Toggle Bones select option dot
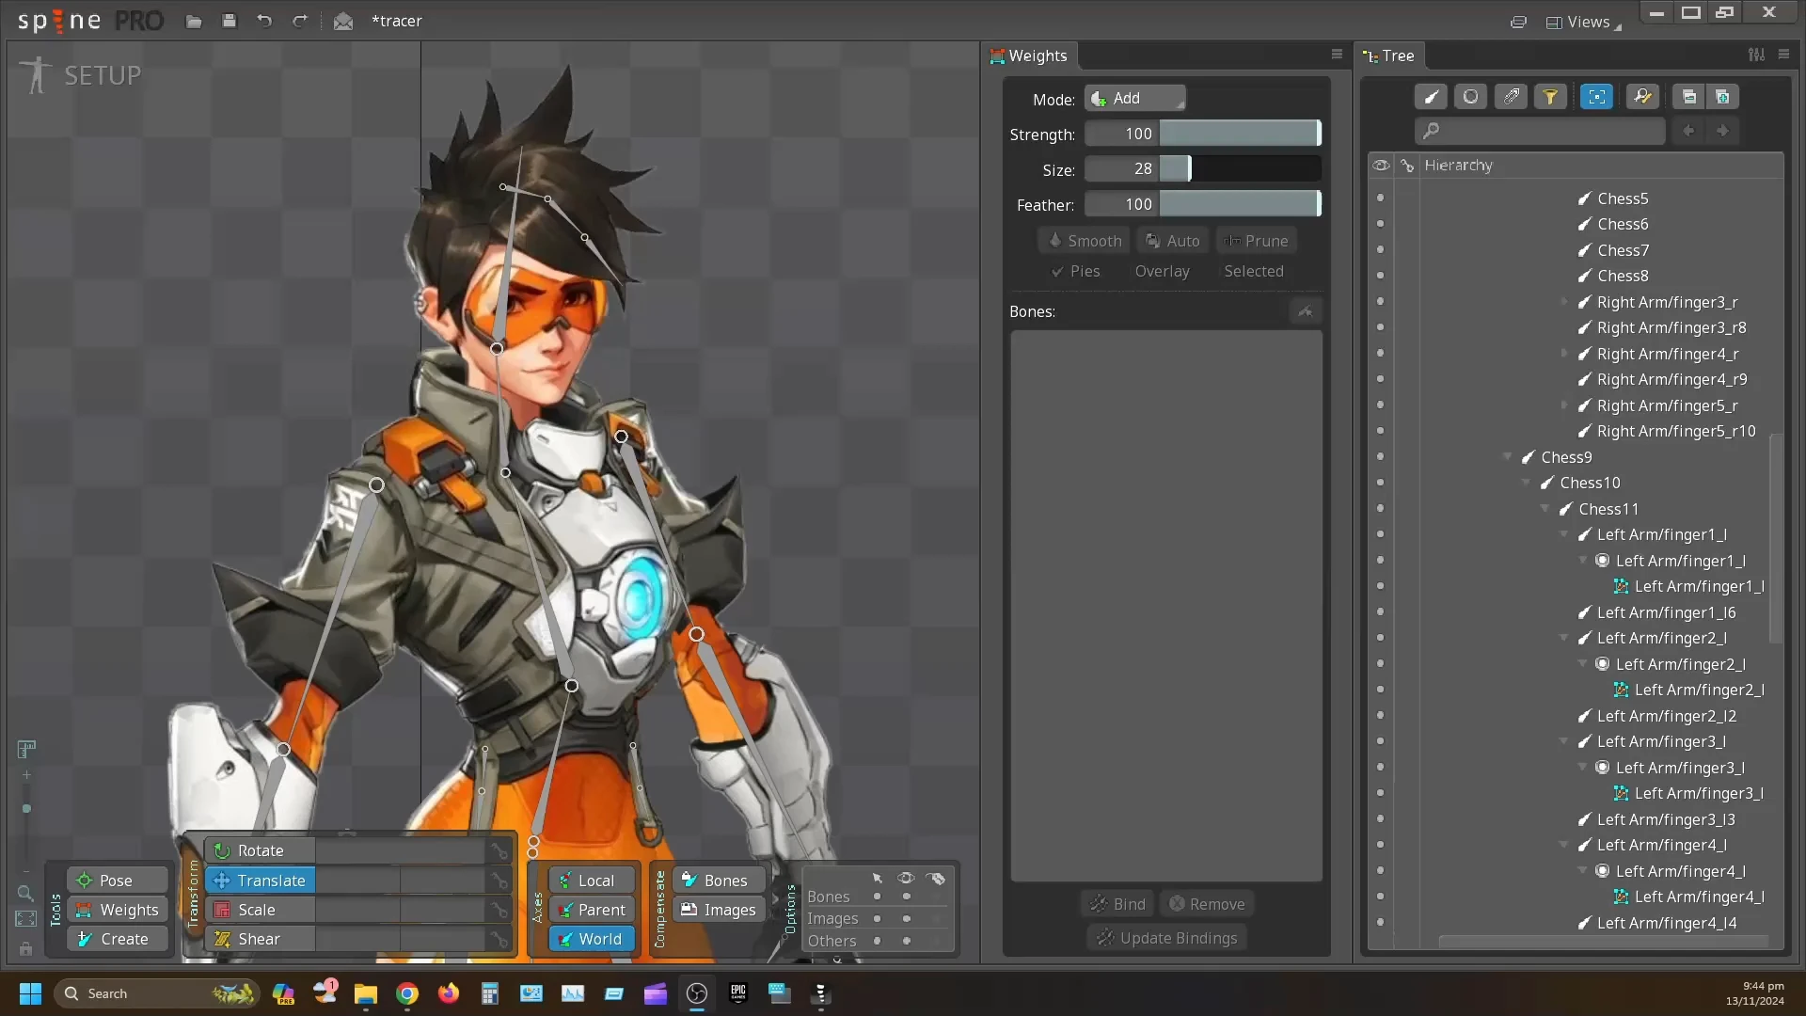 click(x=877, y=897)
